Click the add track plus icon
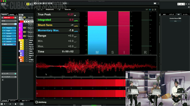Screen dimensions: 190x106 [20, 15]
